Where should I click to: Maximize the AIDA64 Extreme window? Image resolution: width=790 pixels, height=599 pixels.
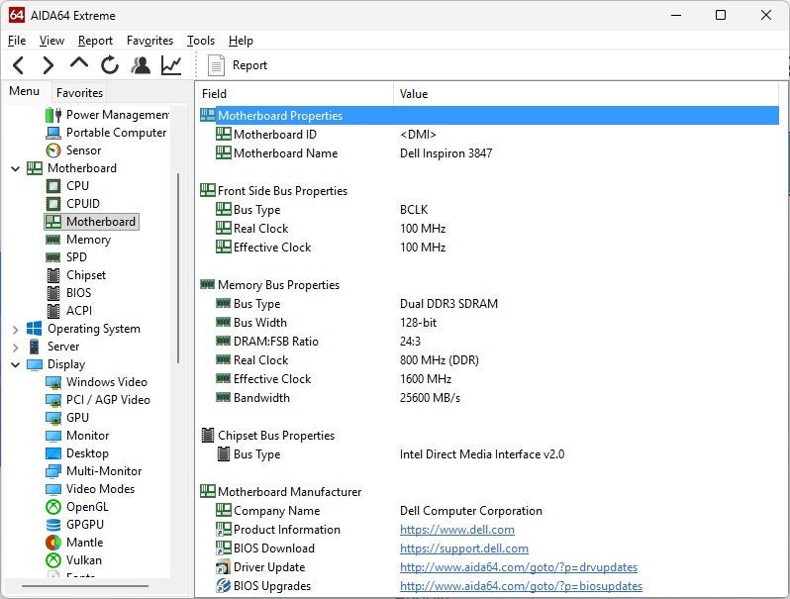721,15
